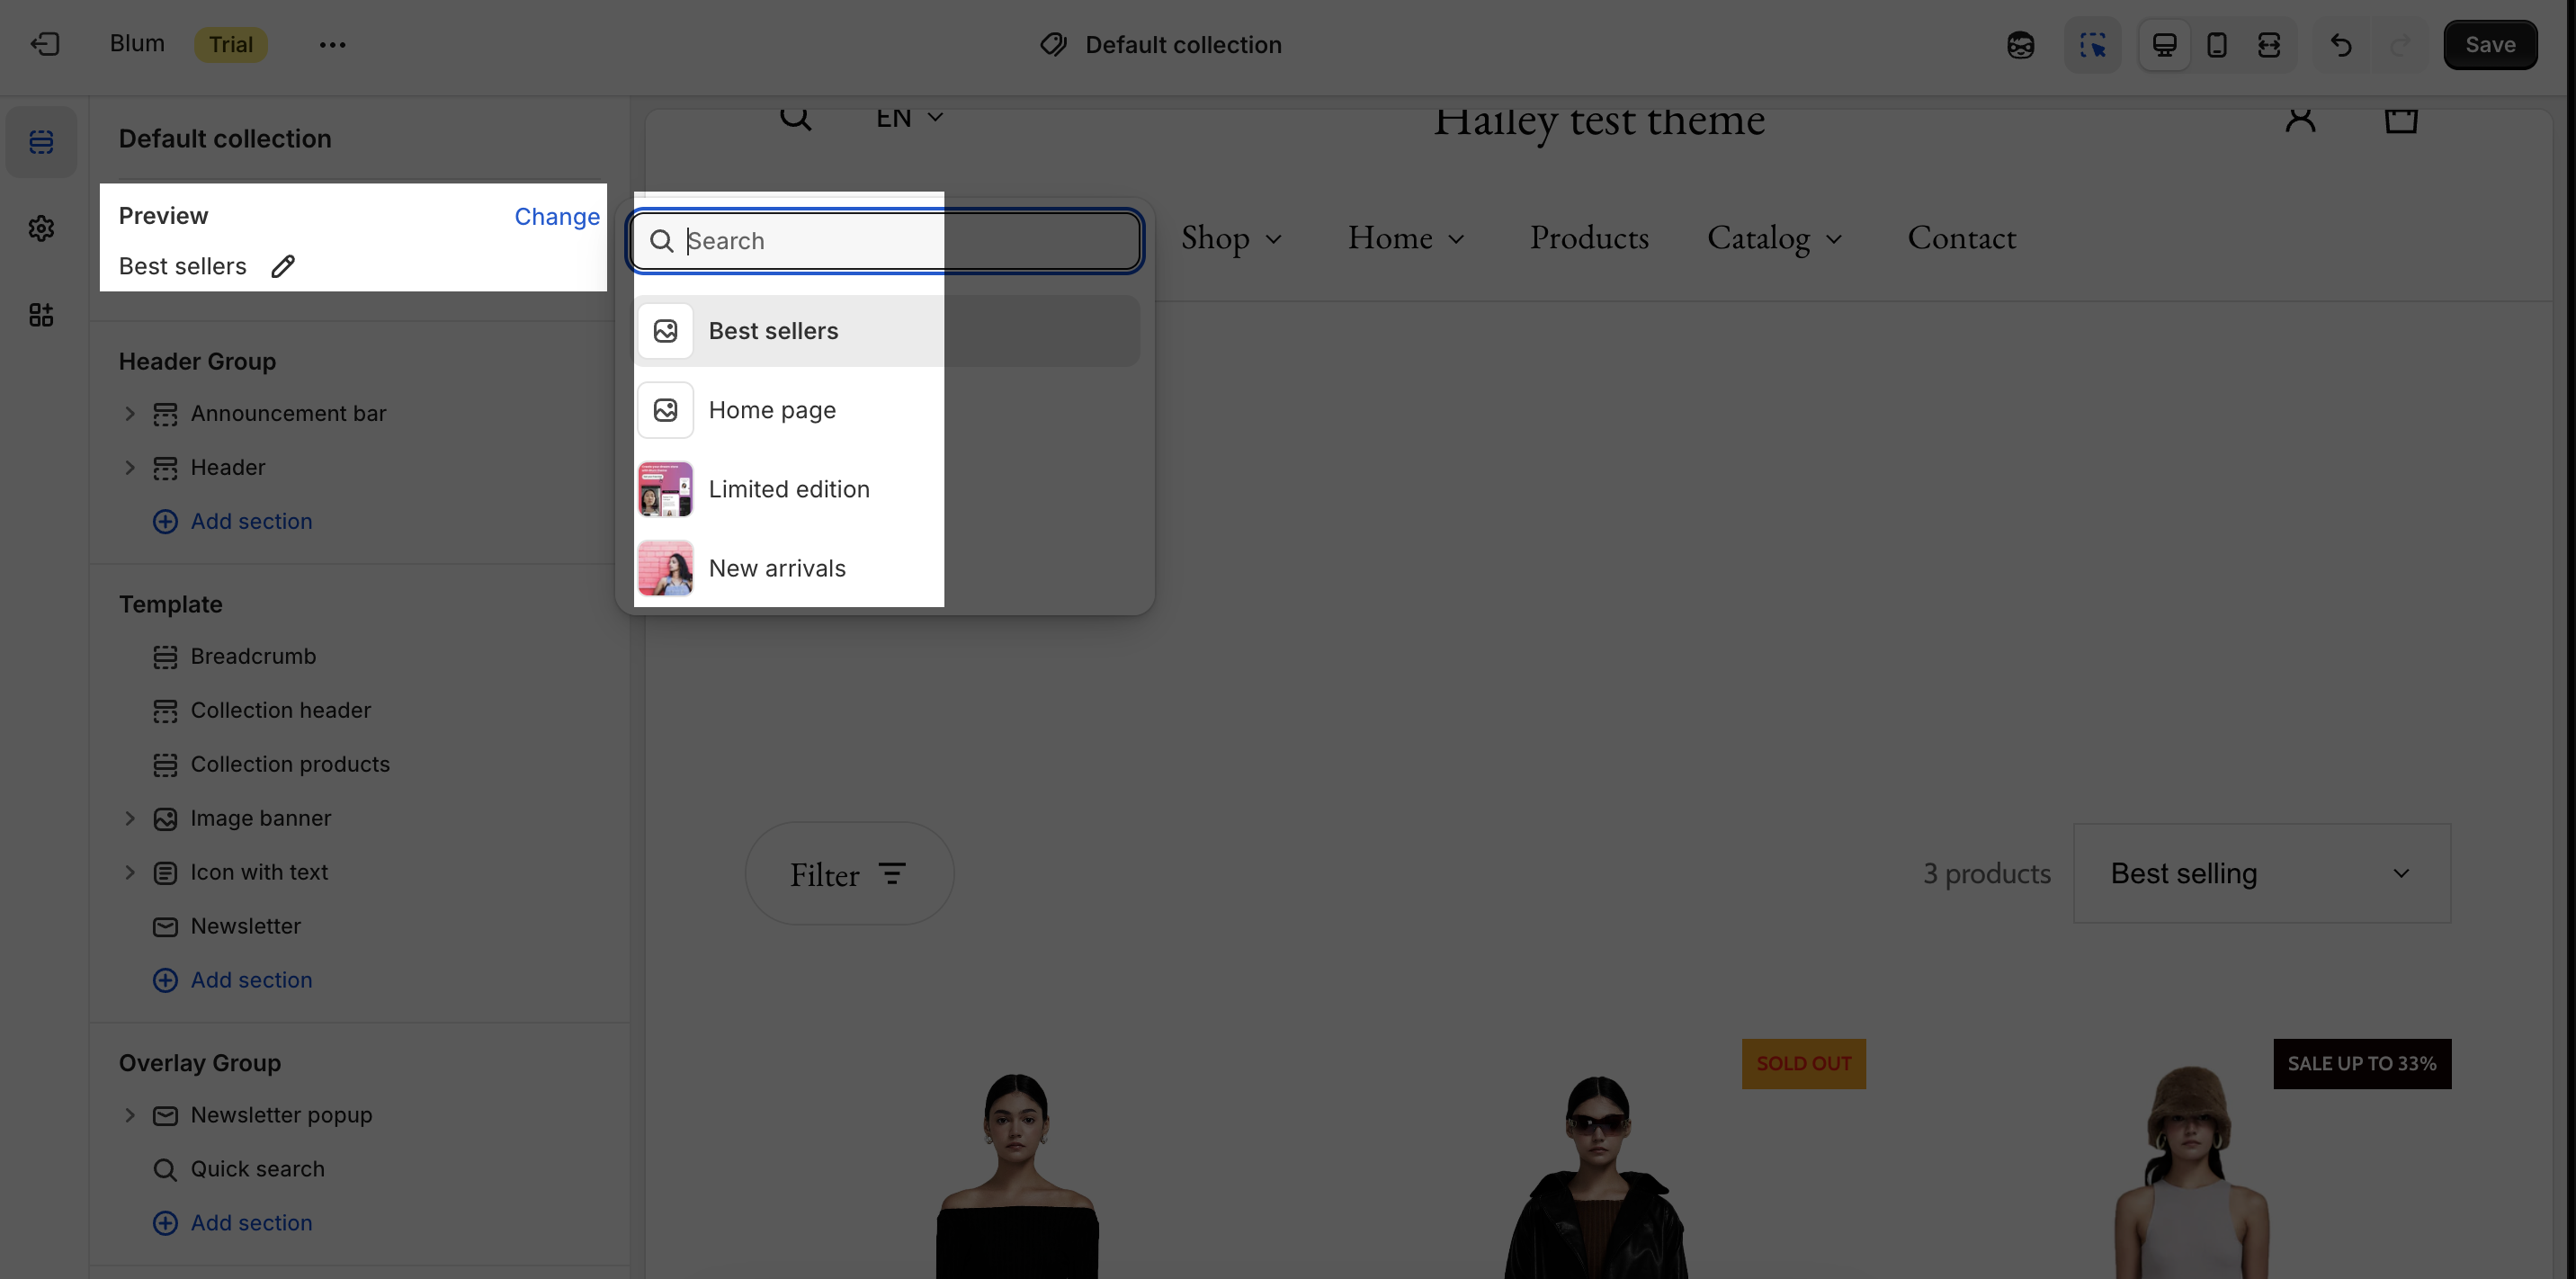Expand the Announcement bar section

pos(129,414)
